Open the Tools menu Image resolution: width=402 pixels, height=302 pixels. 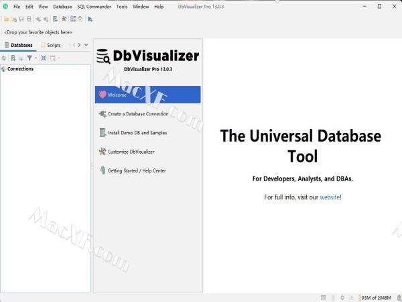click(x=122, y=7)
